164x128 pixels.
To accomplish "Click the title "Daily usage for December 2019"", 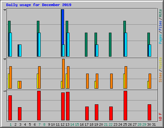I will pyautogui.click(x=39, y=5).
